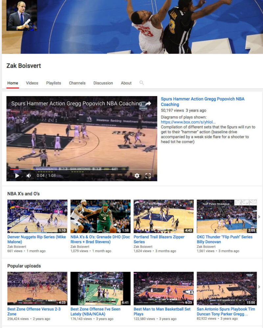
Task: Open video settings gear icon
Action: (x=137, y=176)
